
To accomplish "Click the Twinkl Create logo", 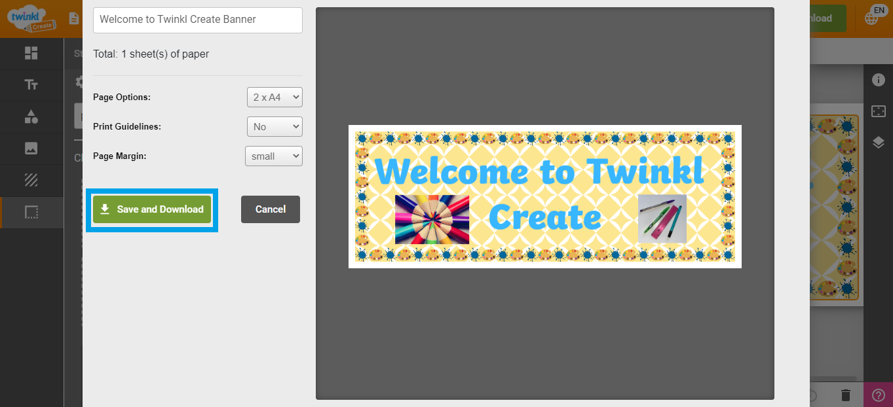I will point(31,18).
